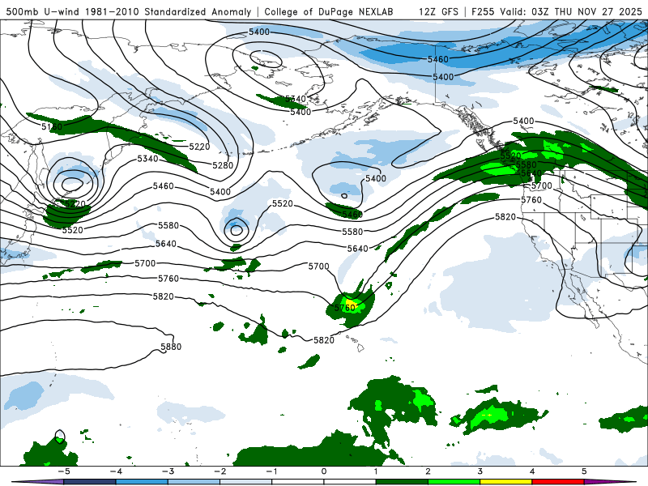
Task: Click the 5880 contour label
Action: (x=171, y=347)
